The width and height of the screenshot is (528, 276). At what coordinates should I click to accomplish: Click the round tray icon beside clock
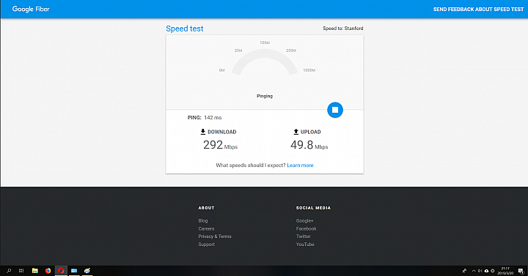coord(493,271)
